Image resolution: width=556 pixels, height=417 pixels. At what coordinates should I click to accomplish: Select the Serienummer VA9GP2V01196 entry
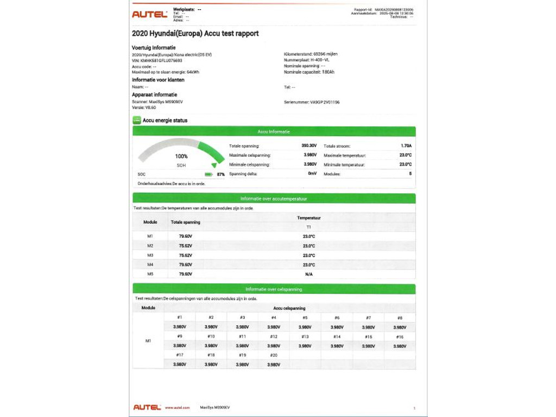312,102
